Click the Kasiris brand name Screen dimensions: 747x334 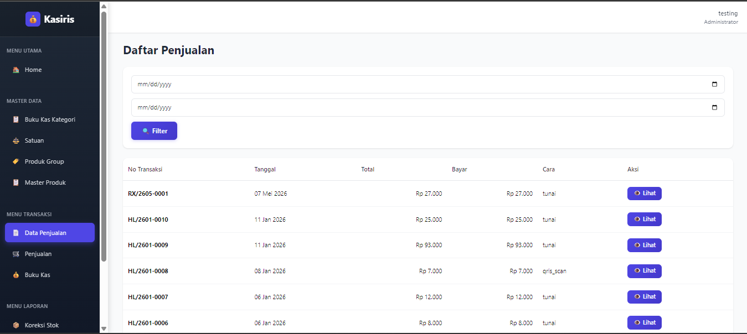(x=59, y=19)
